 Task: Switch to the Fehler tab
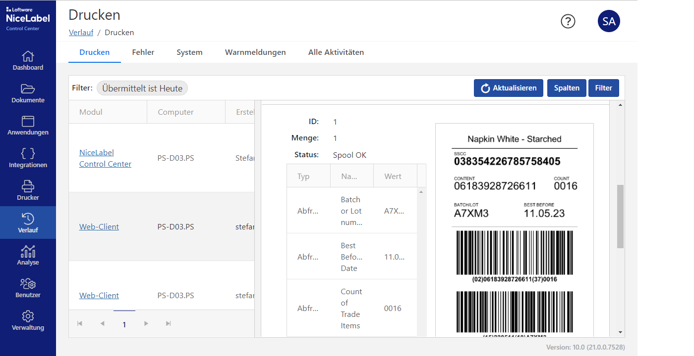[x=143, y=52]
